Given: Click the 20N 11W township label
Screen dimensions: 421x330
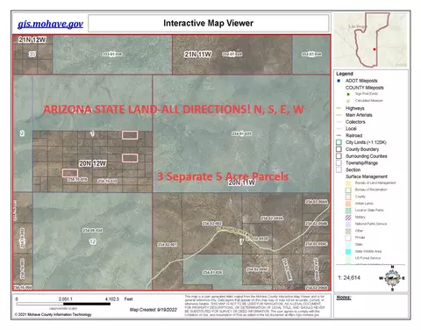Looking at the screenshot, I should tap(241, 183).
